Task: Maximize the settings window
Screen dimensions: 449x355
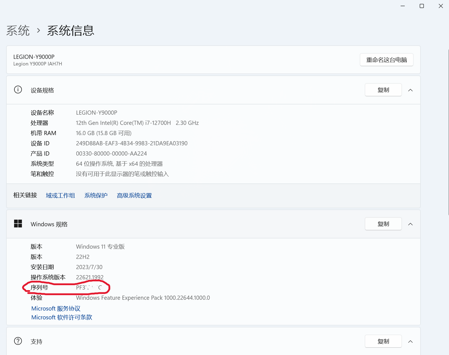Action: (422, 6)
